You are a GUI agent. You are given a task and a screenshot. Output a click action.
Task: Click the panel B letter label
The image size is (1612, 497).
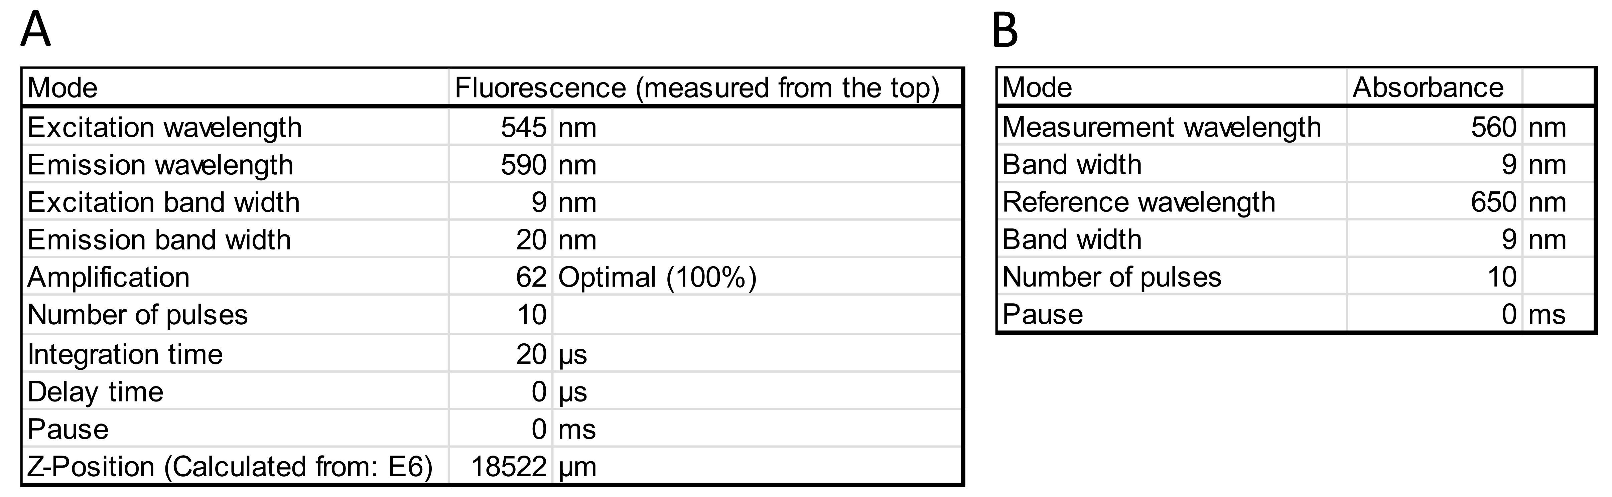click(1005, 30)
